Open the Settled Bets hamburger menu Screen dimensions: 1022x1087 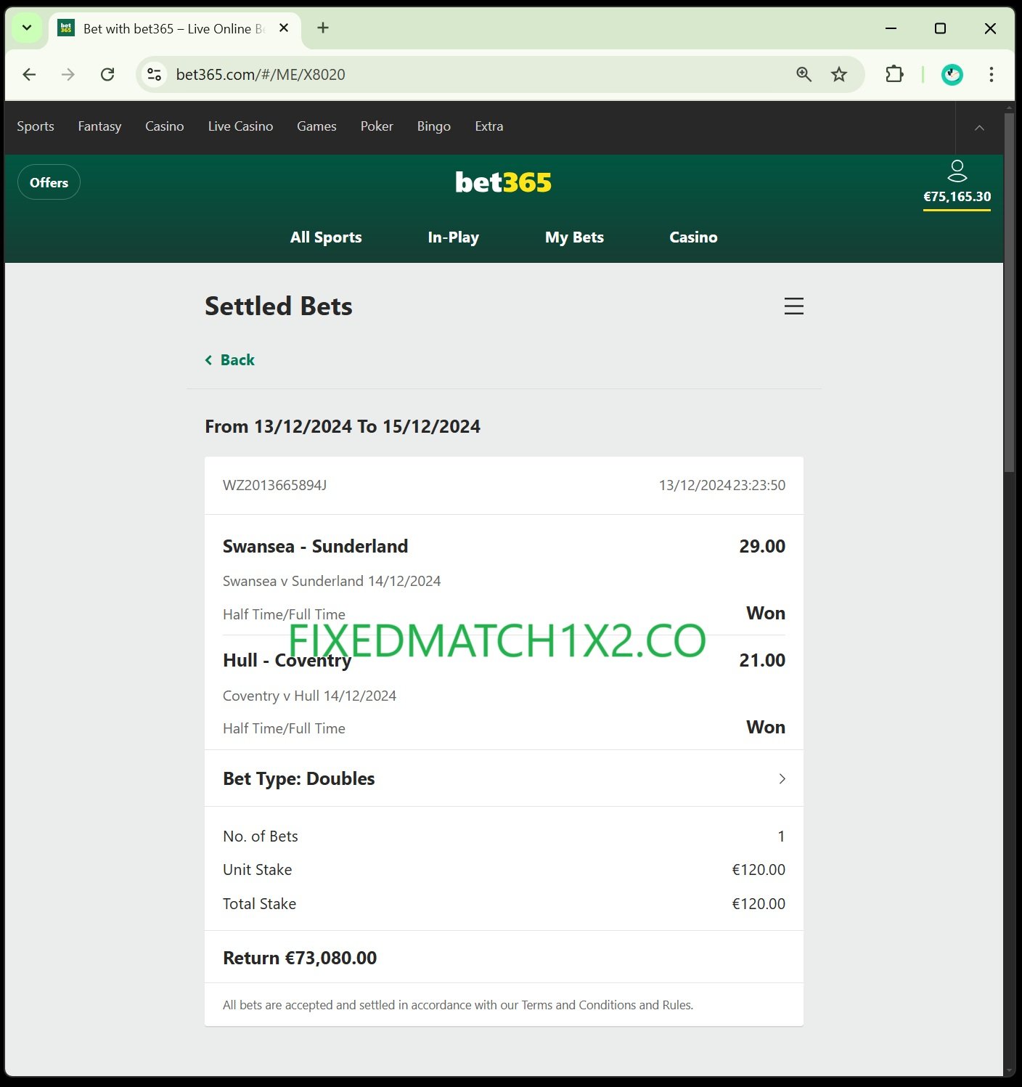(x=794, y=306)
